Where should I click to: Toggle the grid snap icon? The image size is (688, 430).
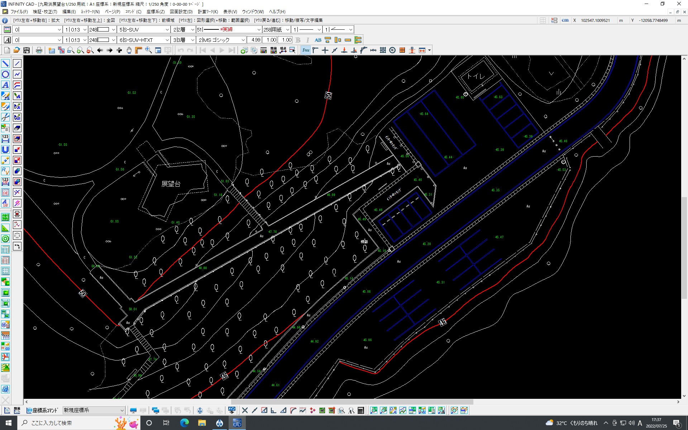(383, 50)
